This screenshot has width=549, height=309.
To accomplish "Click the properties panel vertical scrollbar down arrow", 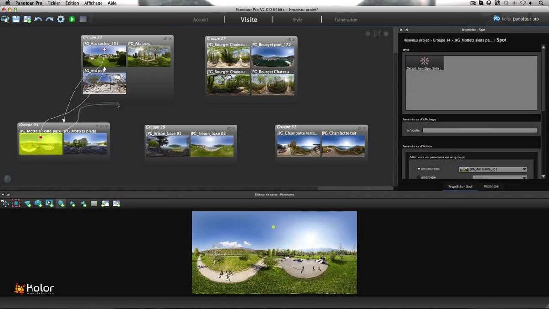I will pyautogui.click(x=543, y=176).
